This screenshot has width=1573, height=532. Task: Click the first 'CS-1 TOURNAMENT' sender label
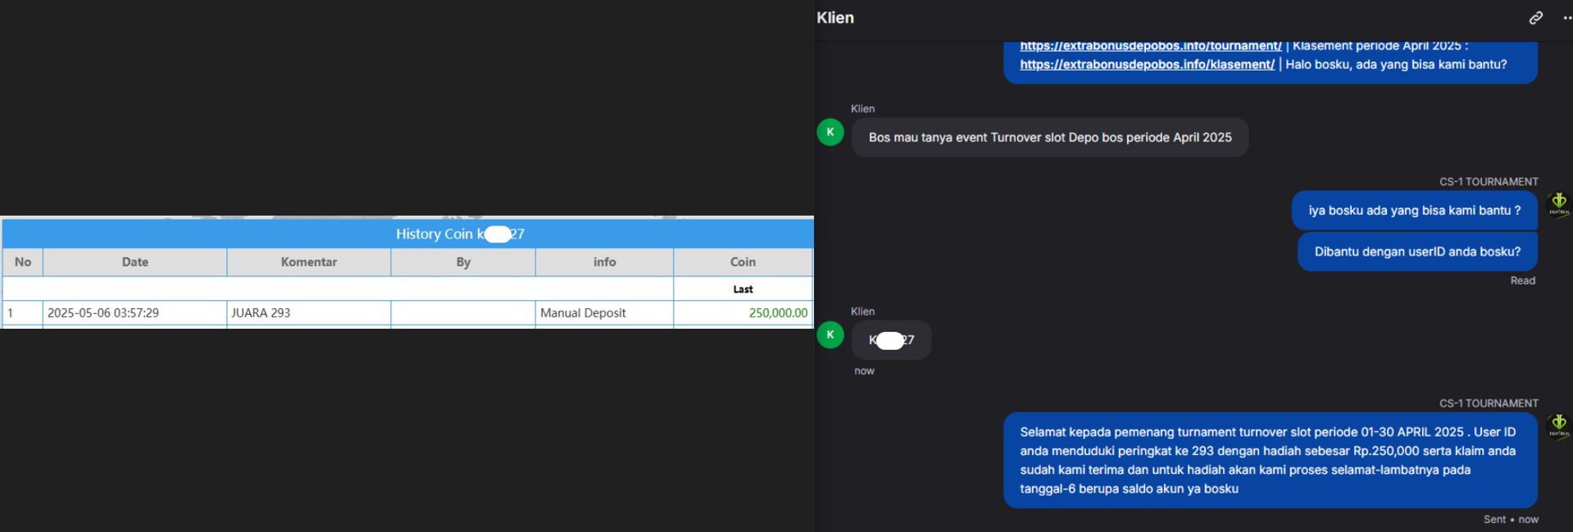click(1489, 182)
